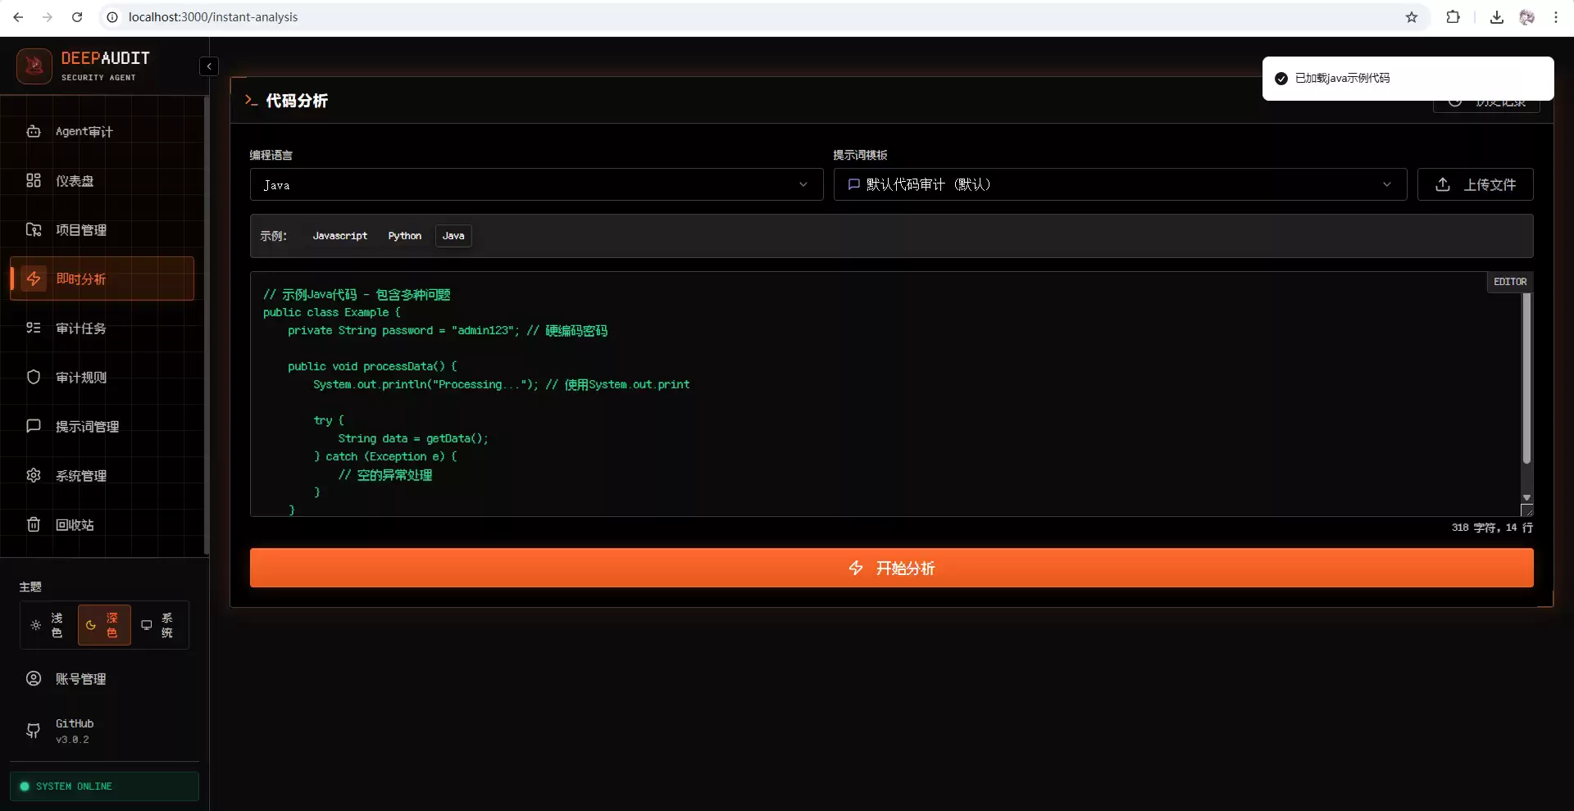Open the 编程语言 Java dropdown
1574x811 pixels.
536,184
